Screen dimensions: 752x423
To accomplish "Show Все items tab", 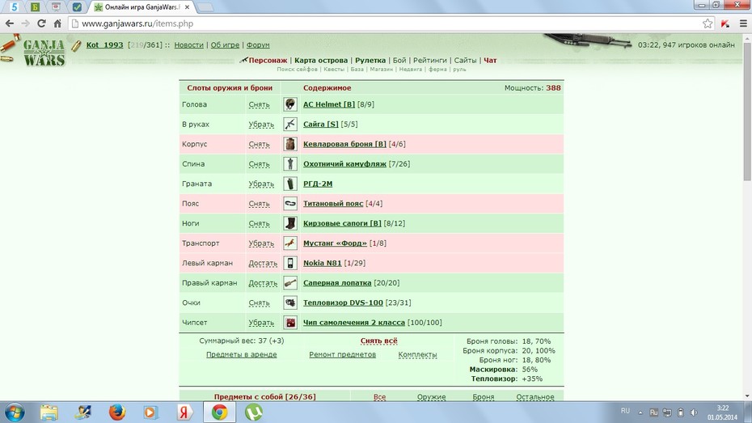I will tap(379, 396).
